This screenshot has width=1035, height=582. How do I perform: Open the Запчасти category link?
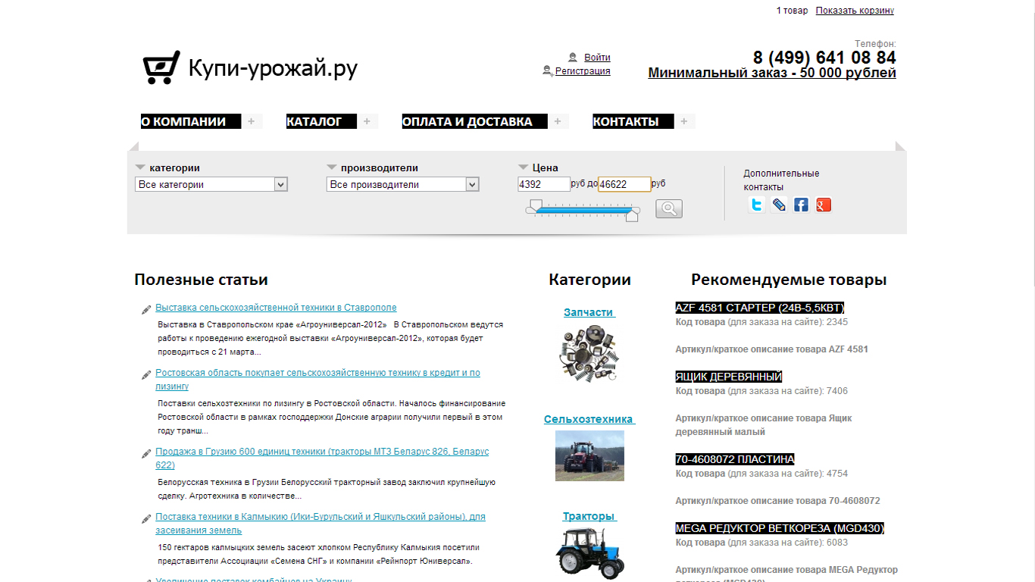tap(589, 312)
